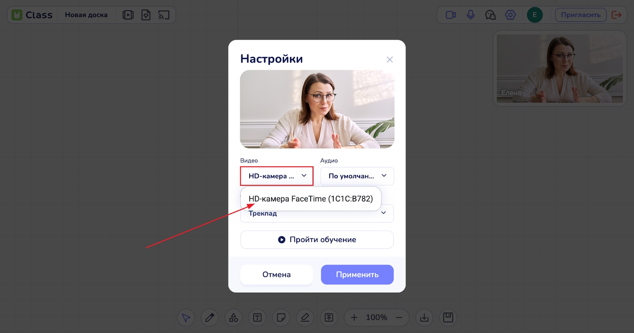This screenshot has width=634, height=333.
Task: Click the zoom in plus button
Action: coord(354,318)
